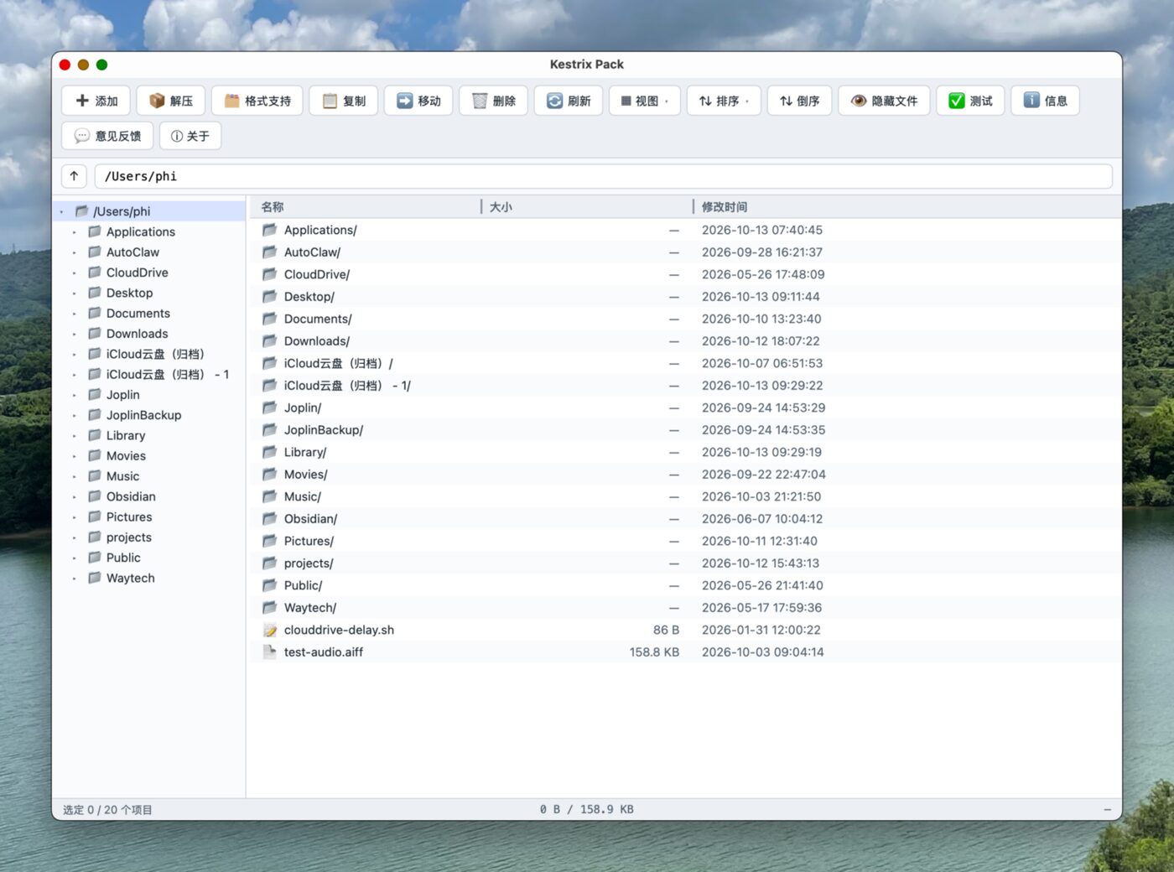This screenshot has height=872, width=1174.
Task: Collapse the /Users/phi tree root
Action: coord(62,212)
